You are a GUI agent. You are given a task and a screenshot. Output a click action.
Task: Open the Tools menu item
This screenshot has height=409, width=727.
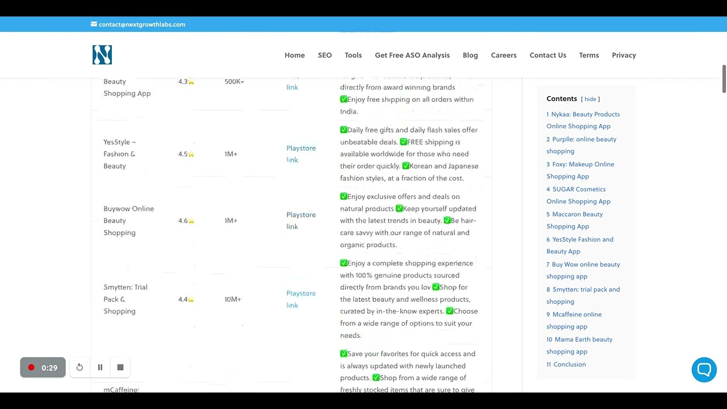(x=353, y=55)
